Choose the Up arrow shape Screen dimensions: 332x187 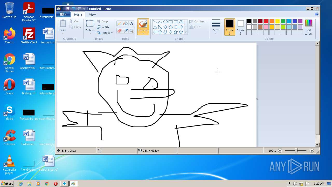coord(160,32)
